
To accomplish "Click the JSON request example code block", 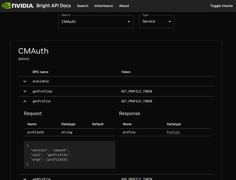I will point(70,155).
